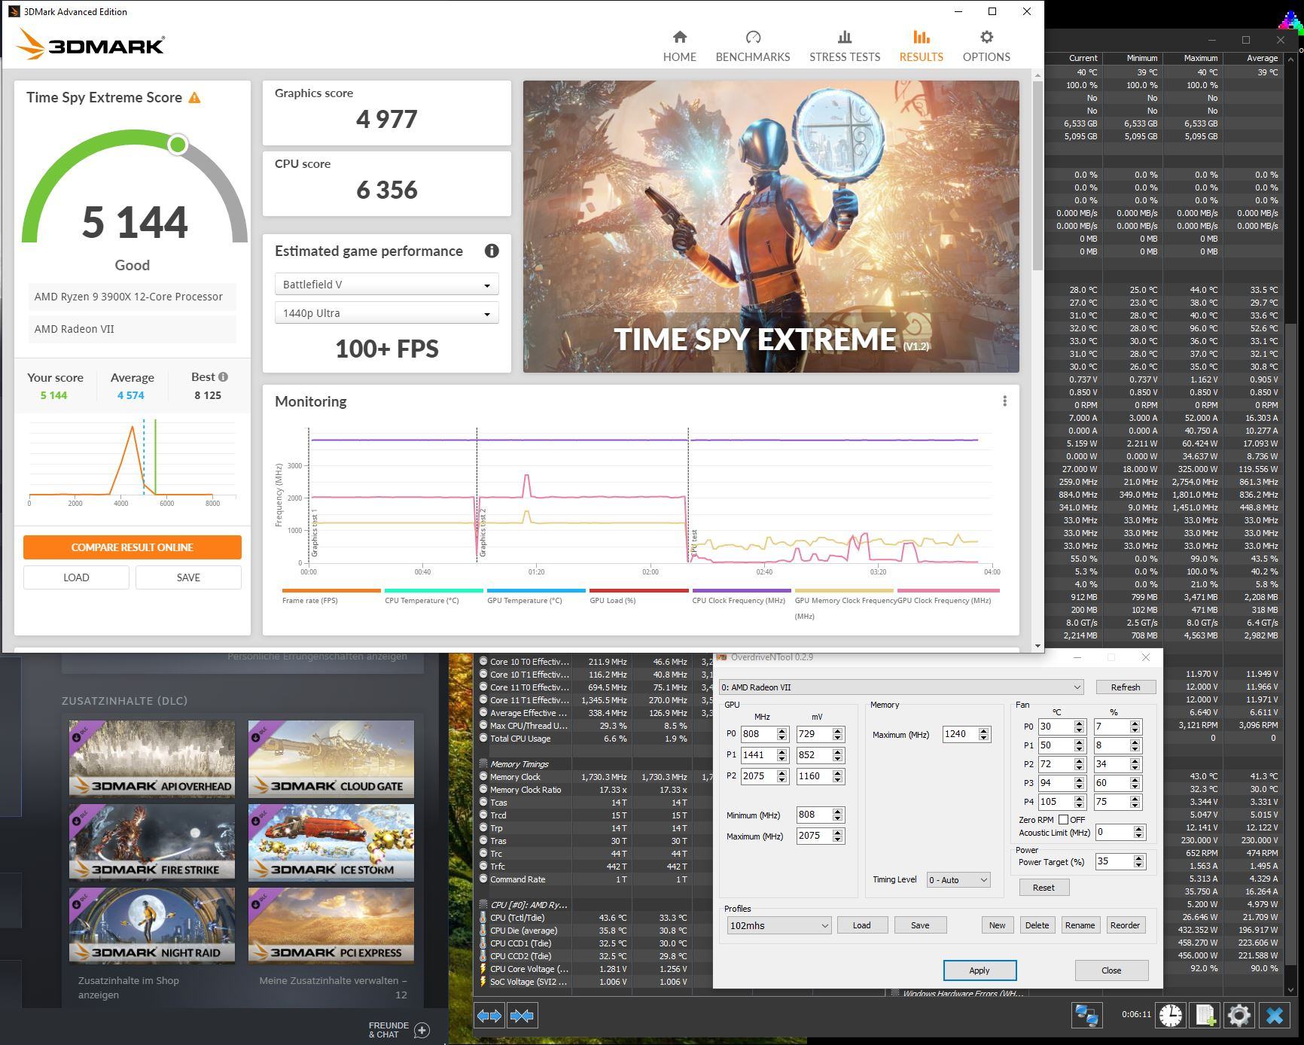The image size is (1304, 1045).
Task: Click the 3DMark logo
Action: click(90, 44)
